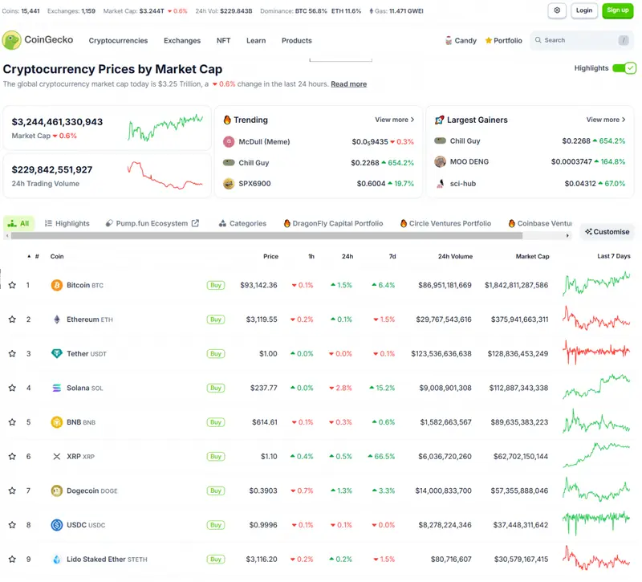This screenshot has height=582, width=642.
Task: Click the CoinGecko logo
Action: pyautogui.click(x=37, y=40)
